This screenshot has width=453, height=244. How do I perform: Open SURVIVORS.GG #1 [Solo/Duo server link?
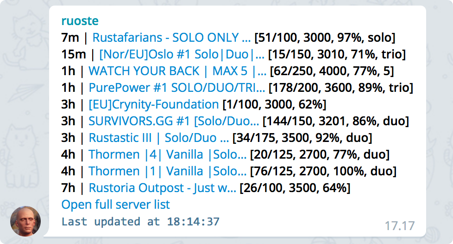[x=174, y=121]
